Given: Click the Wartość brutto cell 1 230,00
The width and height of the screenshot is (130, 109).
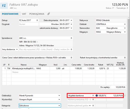Looking at the screenshot, I should 120,68.
